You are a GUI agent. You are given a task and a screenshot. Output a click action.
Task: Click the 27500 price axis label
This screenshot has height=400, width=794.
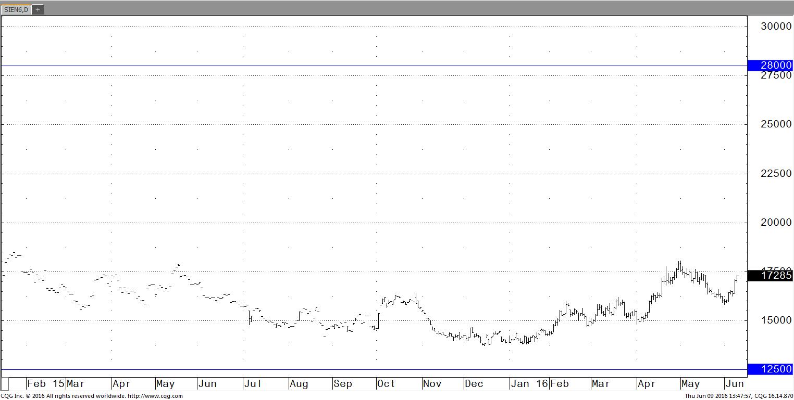(x=776, y=75)
